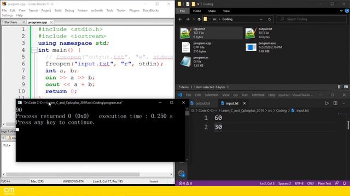Open Quick Access Toolbar customize dropdown

tap(198, 4)
